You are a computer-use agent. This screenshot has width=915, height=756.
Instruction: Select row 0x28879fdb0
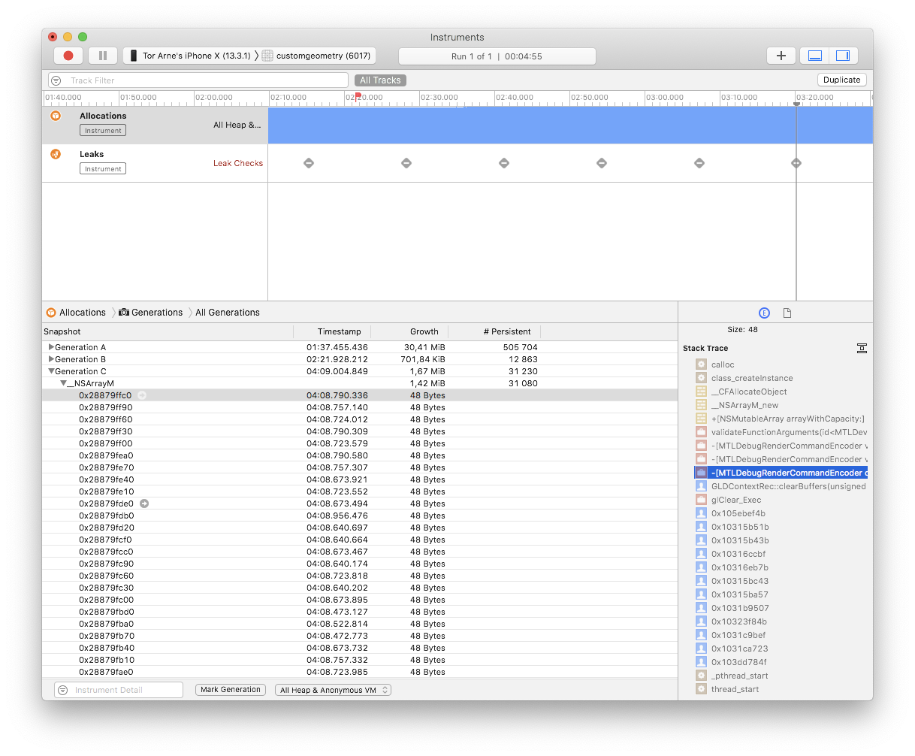tap(360, 516)
